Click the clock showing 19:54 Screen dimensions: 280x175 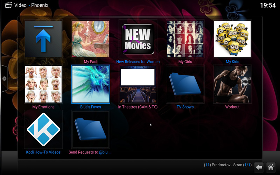(x=268, y=5)
